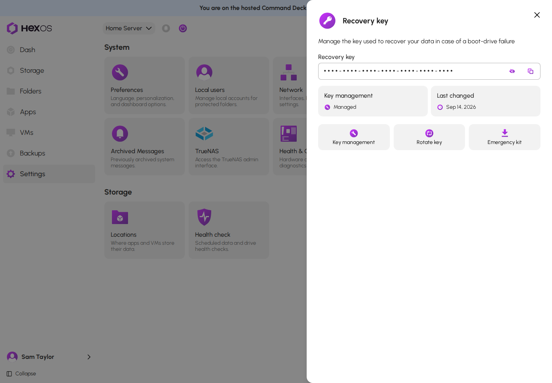Open the Health check shield icon
The height and width of the screenshot is (383, 552).
[204, 217]
